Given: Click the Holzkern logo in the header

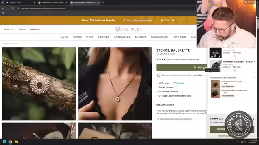Looking at the screenshot, I should coord(129,29).
